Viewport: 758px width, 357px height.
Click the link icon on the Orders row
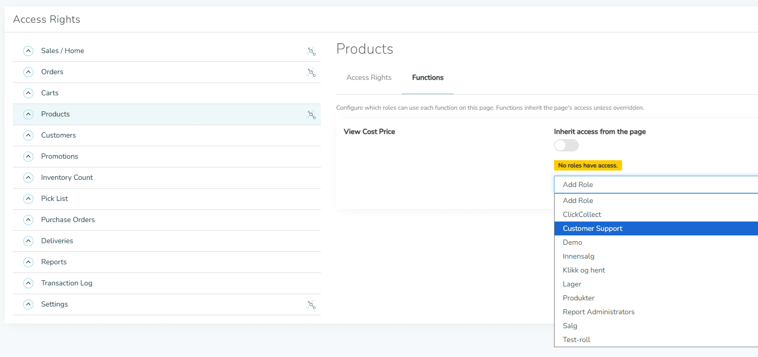311,72
